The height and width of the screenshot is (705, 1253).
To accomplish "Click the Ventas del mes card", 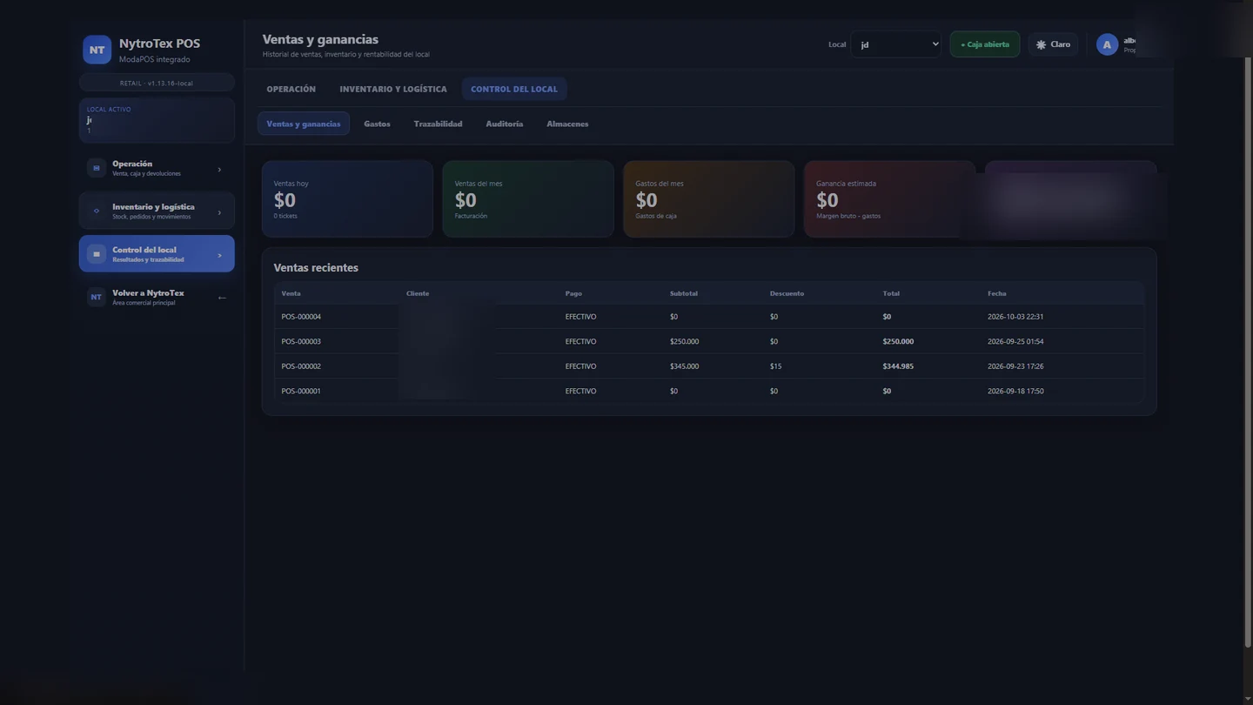I will coord(528,198).
